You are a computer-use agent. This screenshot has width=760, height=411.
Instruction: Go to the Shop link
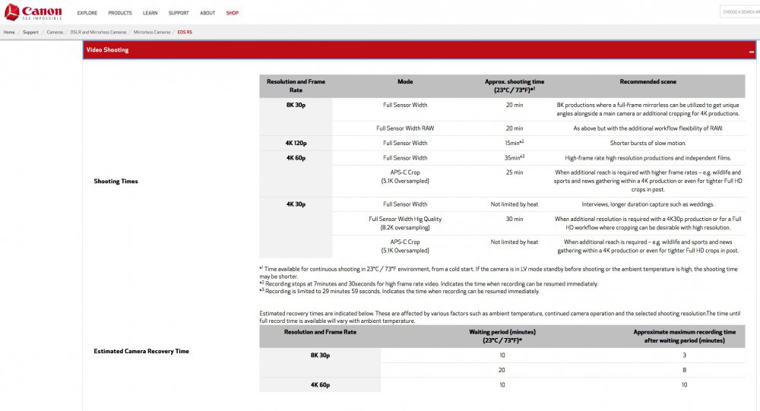point(232,13)
